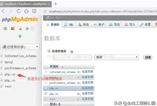Viewport: 157px width, 106px height.
Task: Switch to the 状态 tab
Action: (x=84, y=25)
